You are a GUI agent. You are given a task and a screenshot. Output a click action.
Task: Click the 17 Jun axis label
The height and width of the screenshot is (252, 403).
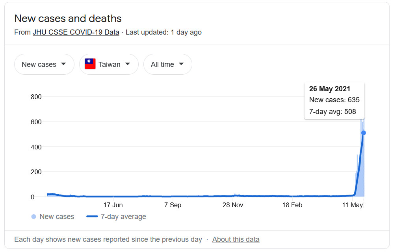(x=113, y=205)
